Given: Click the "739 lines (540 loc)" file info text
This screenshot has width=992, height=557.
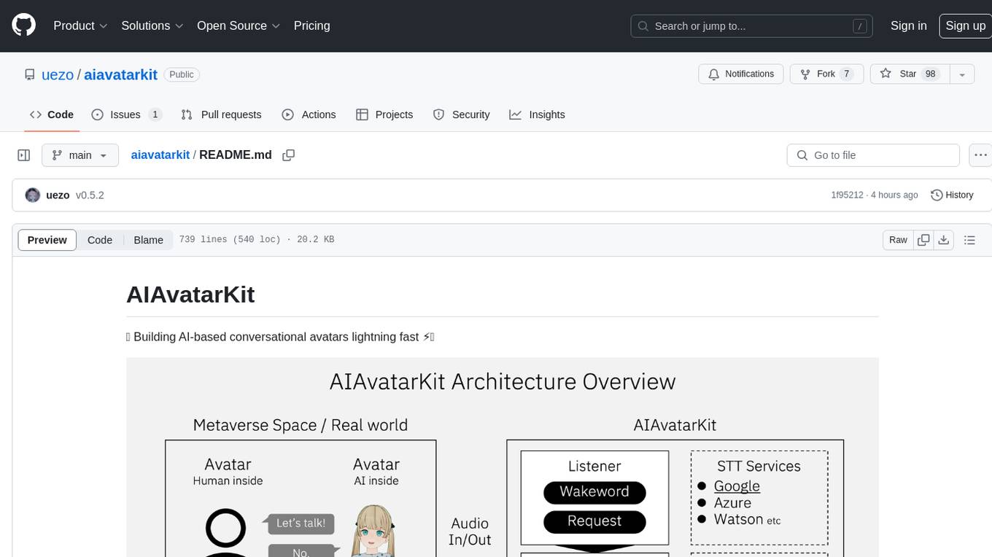Looking at the screenshot, I should [230, 240].
